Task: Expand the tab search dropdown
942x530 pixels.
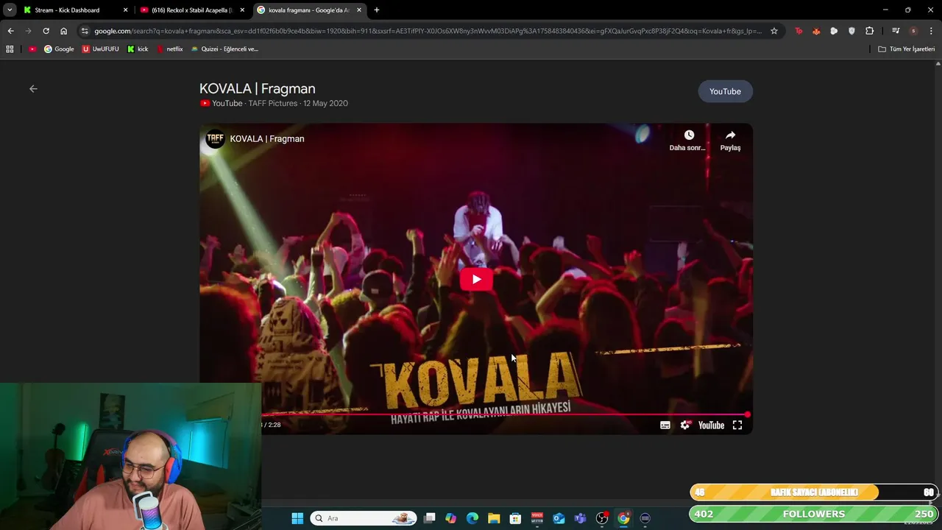Action: coord(10,10)
